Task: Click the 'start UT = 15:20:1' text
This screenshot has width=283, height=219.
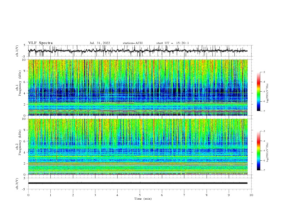Action: tap(173, 43)
